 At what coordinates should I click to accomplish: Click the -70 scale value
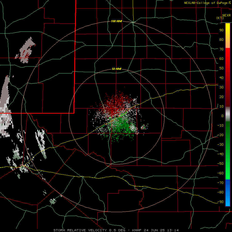tap(220, 183)
